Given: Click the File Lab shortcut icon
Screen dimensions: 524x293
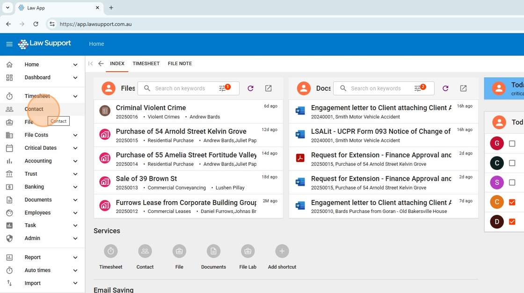Looking at the screenshot, I should click(x=247, y=251).
